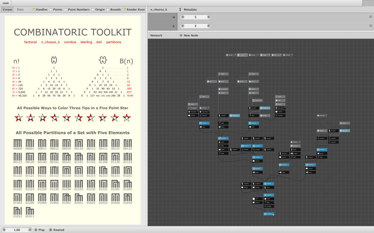Click the 'COMBINATORIC TOOLKIT' title in viewer
The width and height of the screenshot is (374, 233).
tap(73, 32)
